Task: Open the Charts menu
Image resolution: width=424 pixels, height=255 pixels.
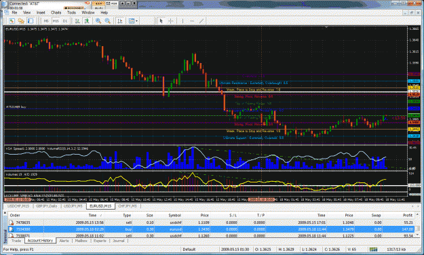Action: point(56,12)
